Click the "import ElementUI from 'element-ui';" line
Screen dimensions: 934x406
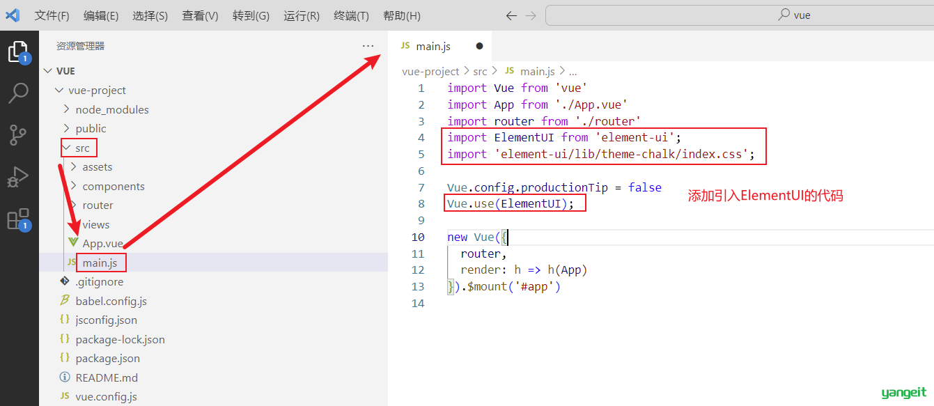564,137
